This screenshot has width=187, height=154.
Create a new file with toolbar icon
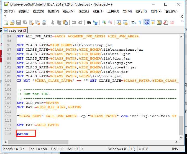tap(6, 22)
